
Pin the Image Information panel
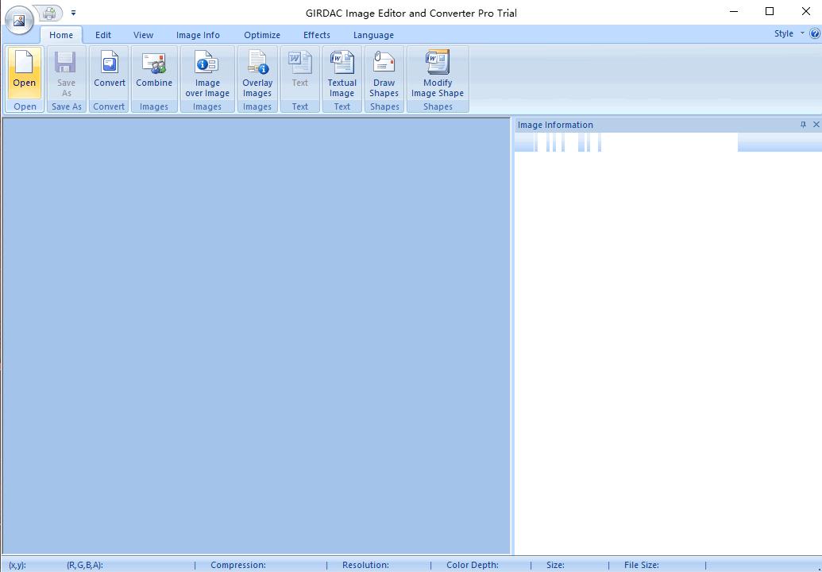coord(803,125)
